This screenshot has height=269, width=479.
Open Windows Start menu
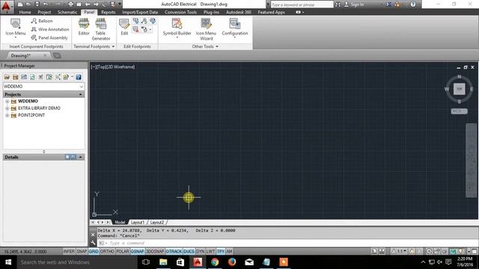pos(8,262)
